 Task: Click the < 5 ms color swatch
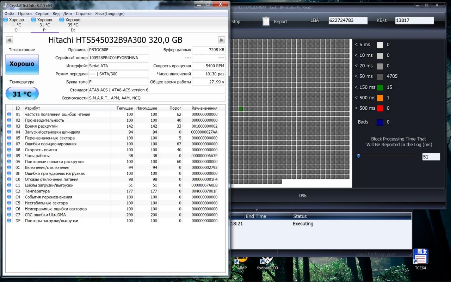380,45
